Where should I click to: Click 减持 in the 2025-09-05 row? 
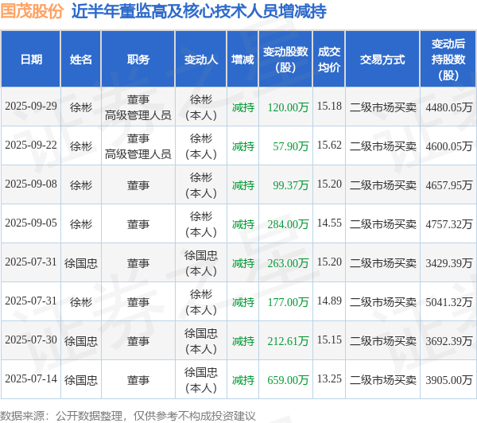coord(243,224)
